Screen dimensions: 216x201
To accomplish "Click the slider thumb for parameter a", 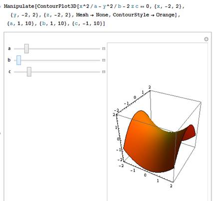I will tap(26, 49).
